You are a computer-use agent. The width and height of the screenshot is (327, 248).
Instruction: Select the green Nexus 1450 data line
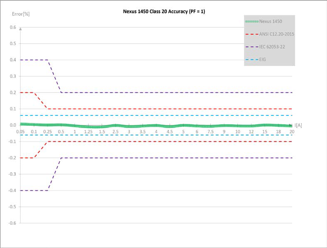coord(156,125)
